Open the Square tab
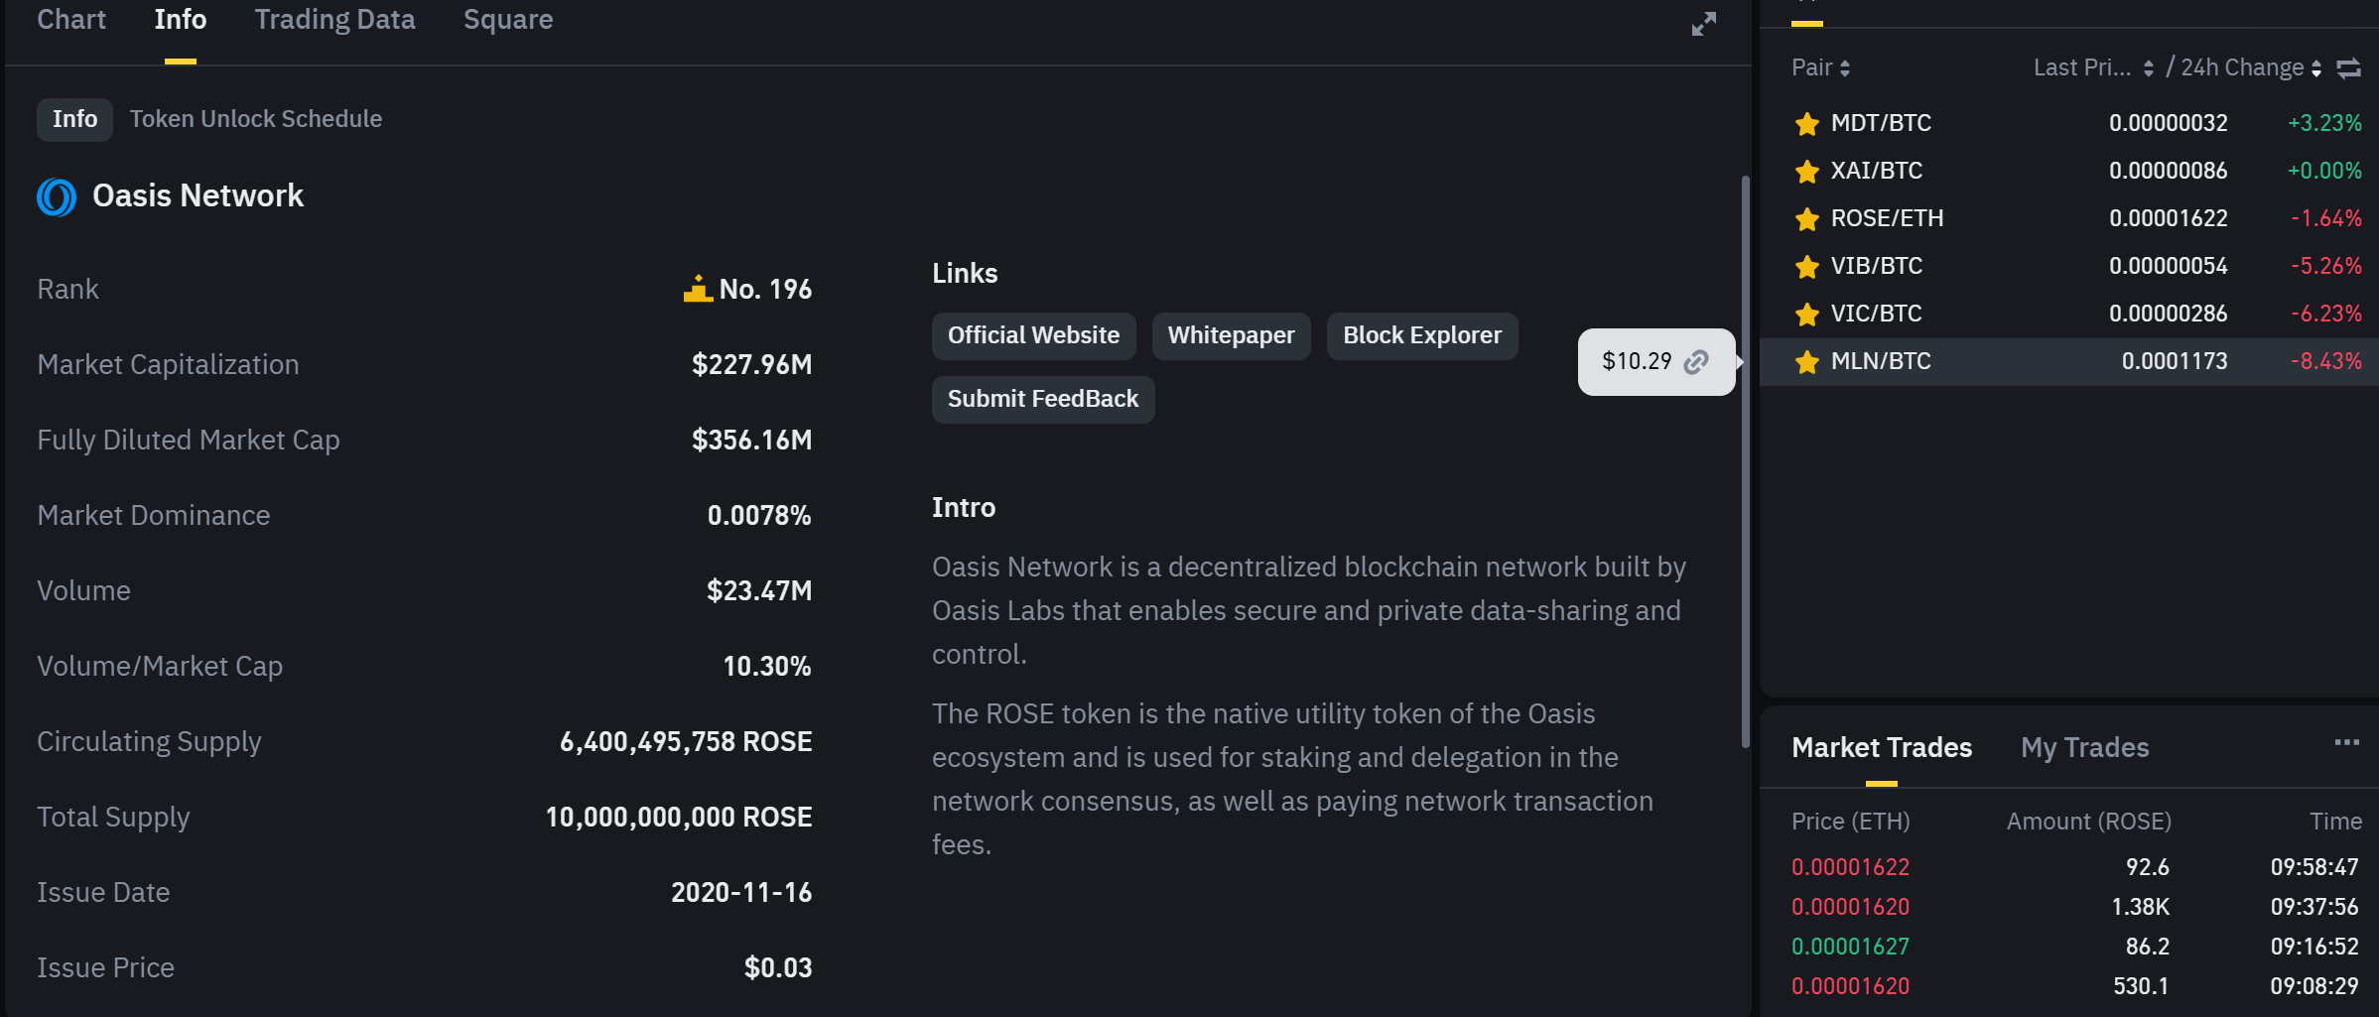Image resolution: width=2379 pixels, height=1017 pixels. (x=508, y=20)
